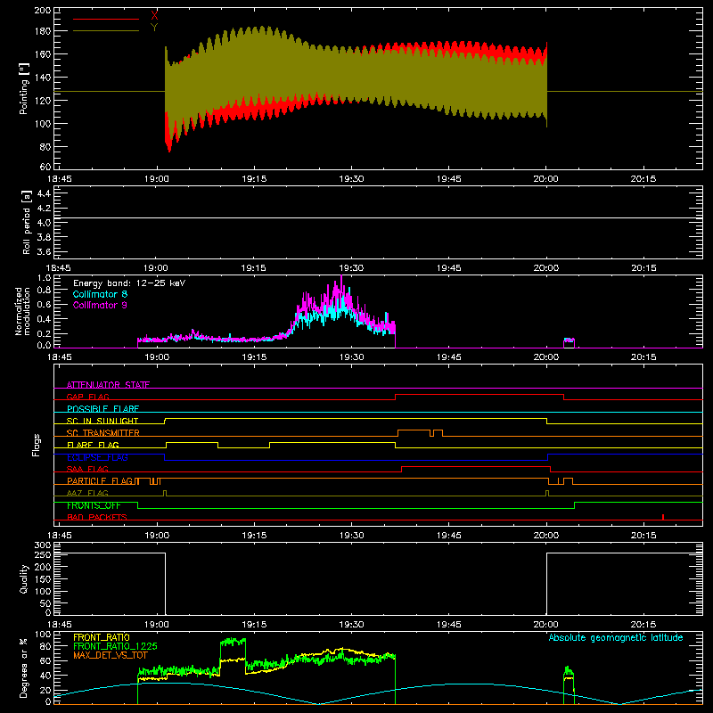Click the 19:00 time label under Flags plot
This screenshot has height=713, width=713.
click(157, 536)
